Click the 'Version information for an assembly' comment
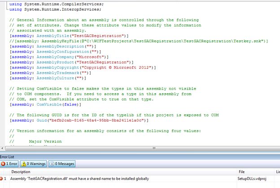 coord(105,131)
